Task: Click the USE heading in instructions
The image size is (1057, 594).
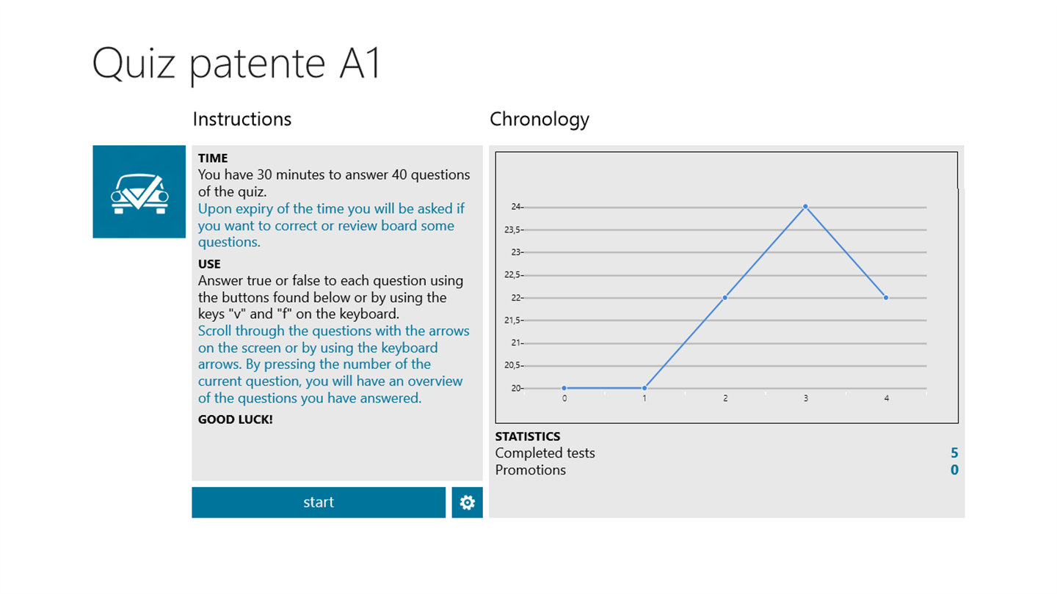Action: point(209,263)
